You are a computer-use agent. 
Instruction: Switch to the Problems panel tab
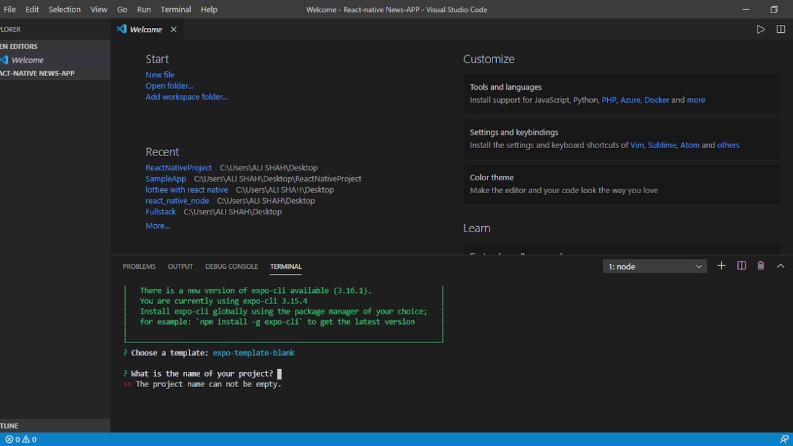pyautogui.click(x=139, y=266)
